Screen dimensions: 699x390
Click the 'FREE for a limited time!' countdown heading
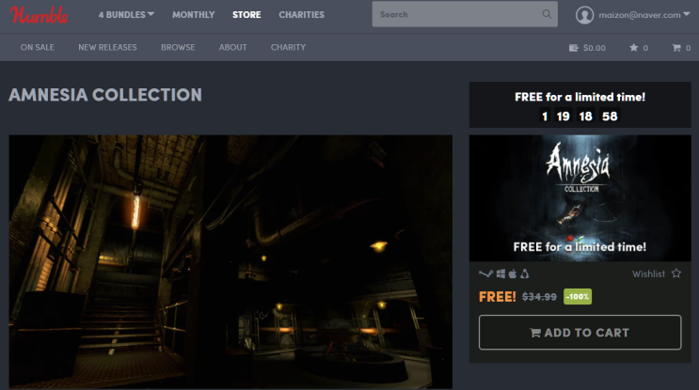point(580,97)
